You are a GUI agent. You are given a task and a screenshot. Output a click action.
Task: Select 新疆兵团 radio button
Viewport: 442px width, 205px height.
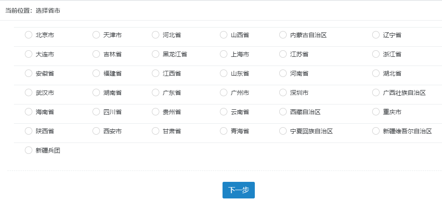29,150
